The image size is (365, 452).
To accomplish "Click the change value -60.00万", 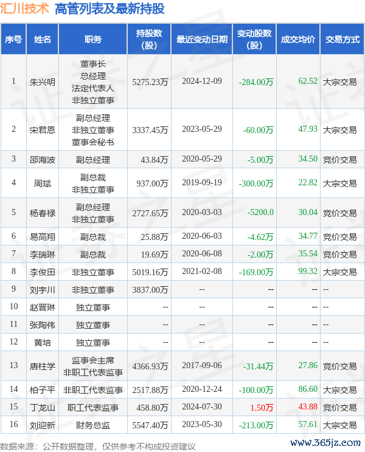I will pos(258,130).
